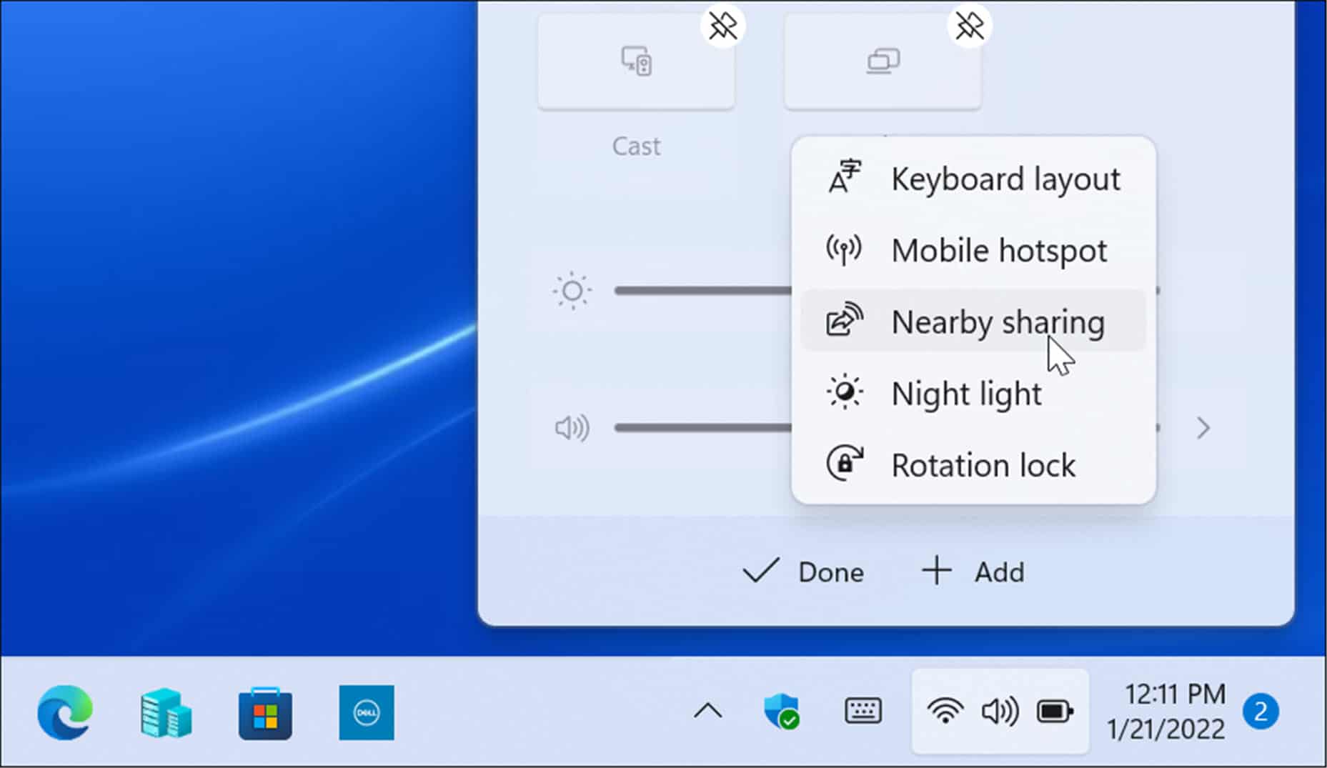This screenshot has width=1327, height=768.
Task: Click the unpin icon above Cast
Action: 722,25
